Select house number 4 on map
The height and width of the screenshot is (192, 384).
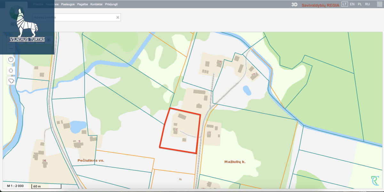click(45, 161)
